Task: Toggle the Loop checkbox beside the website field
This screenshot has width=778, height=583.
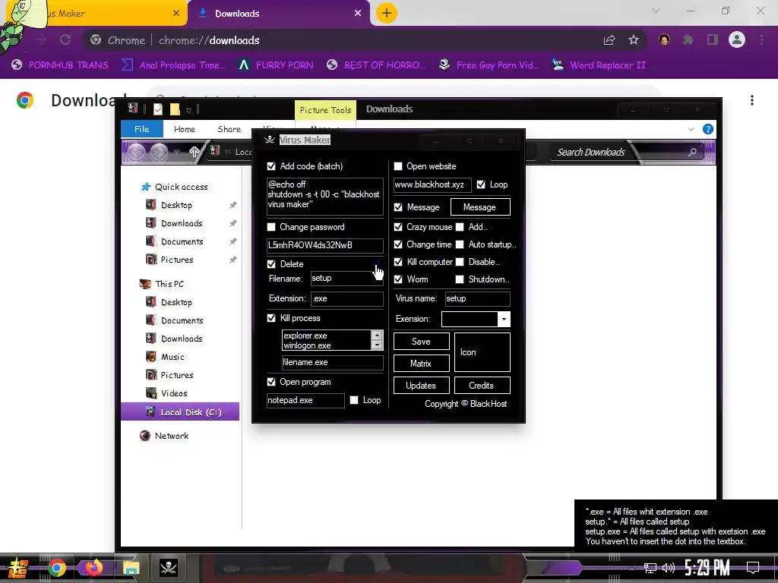Action: [481, 184]
